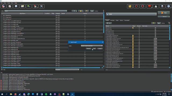Open Firefox from the taskbar
Image resolution: width=172 pixels, height=96 pixels.
pyautogui.click(x=15, y=94)
